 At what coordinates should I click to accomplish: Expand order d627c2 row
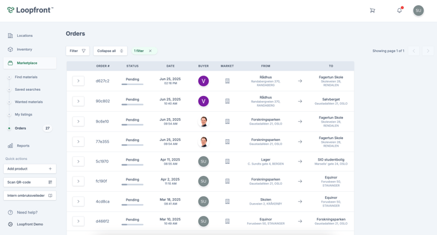click(x=78, y=81)
